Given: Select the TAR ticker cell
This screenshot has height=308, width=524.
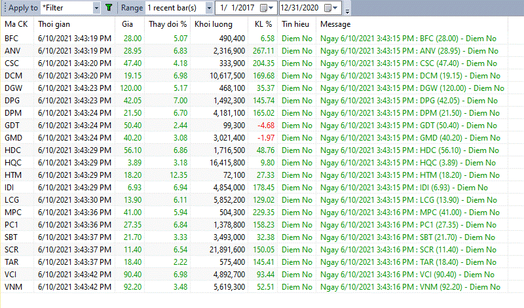Looking at the screenshot, I should tap(12, 262).
